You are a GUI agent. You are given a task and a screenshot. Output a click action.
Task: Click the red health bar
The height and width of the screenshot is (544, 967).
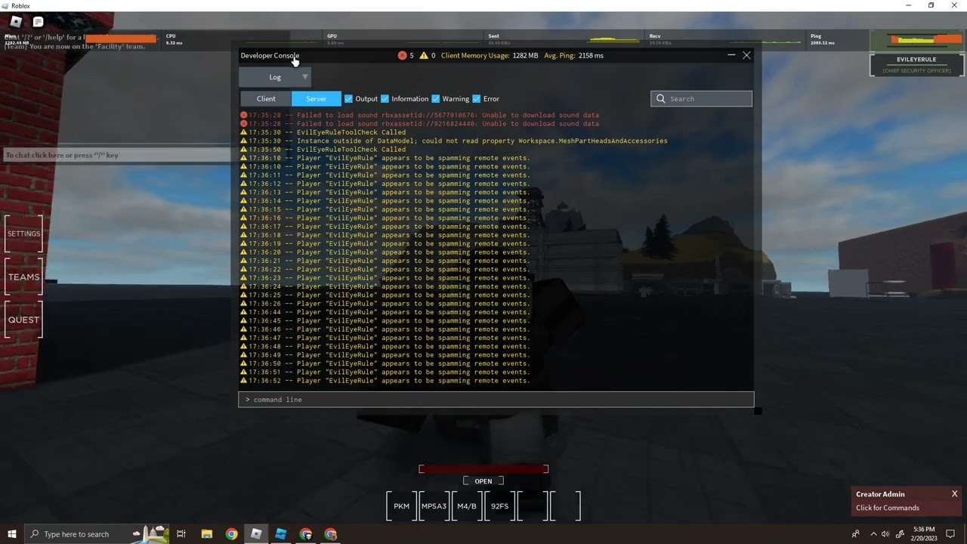pos(483,469)
